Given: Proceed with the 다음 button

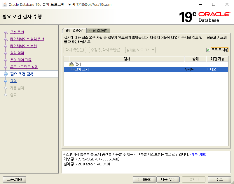Looking at the screenshot, I should [x=168, y=179].
